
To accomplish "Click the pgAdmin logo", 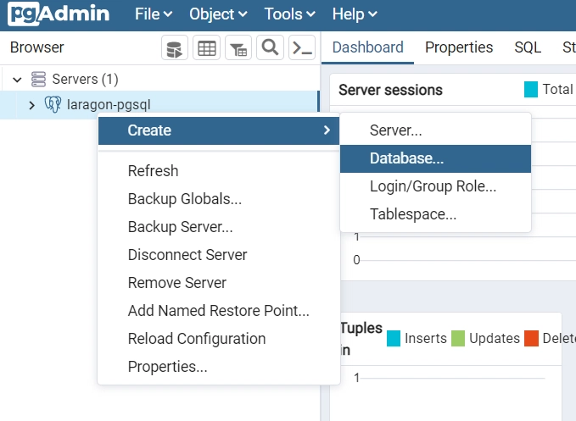I will point(59,14).
